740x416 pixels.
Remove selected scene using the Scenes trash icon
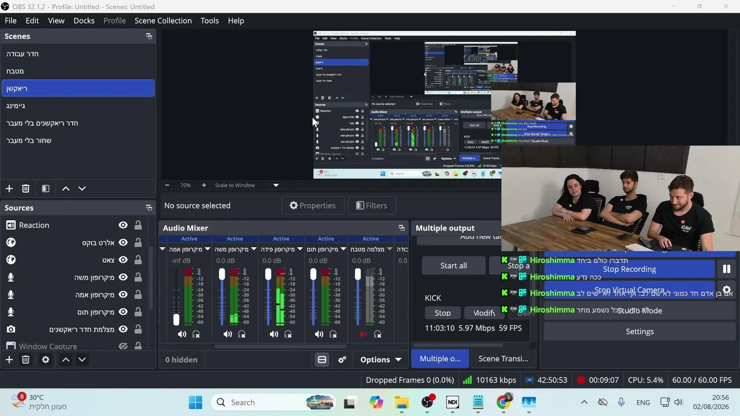tap(25, 188)
